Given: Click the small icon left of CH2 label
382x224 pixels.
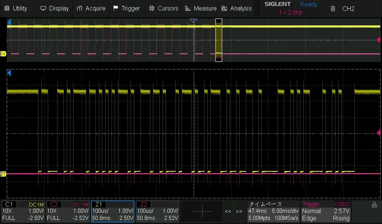Looking at the screenshot, I should pyautogui.click(x=332, y=8).
